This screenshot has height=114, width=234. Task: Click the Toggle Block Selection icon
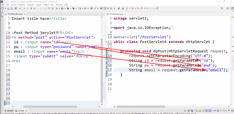pos(111,8)
